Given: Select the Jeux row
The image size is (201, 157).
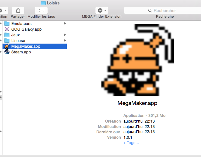Looking at the screenshot, I should (35, 35).
